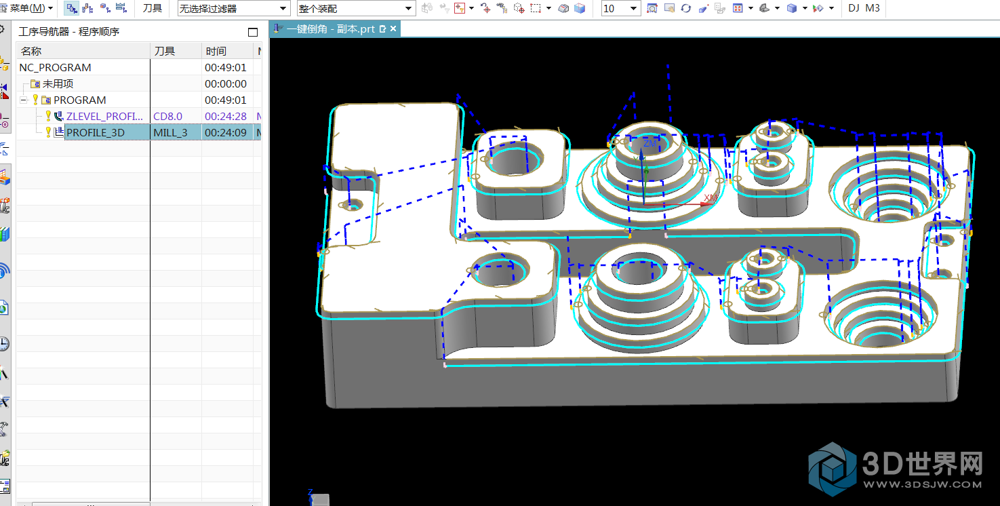Switch to machine tool view icon
Image resolution: width=1000 pixels, height=506 pixels.
87,8
